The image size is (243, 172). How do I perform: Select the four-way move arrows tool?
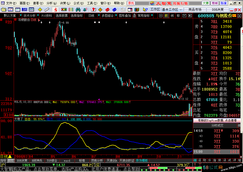40,10
